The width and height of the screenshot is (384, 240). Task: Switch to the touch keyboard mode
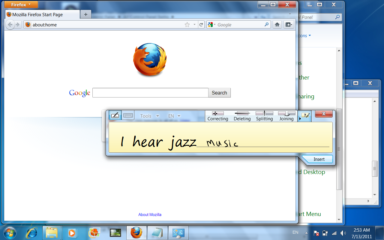point(128,115)
